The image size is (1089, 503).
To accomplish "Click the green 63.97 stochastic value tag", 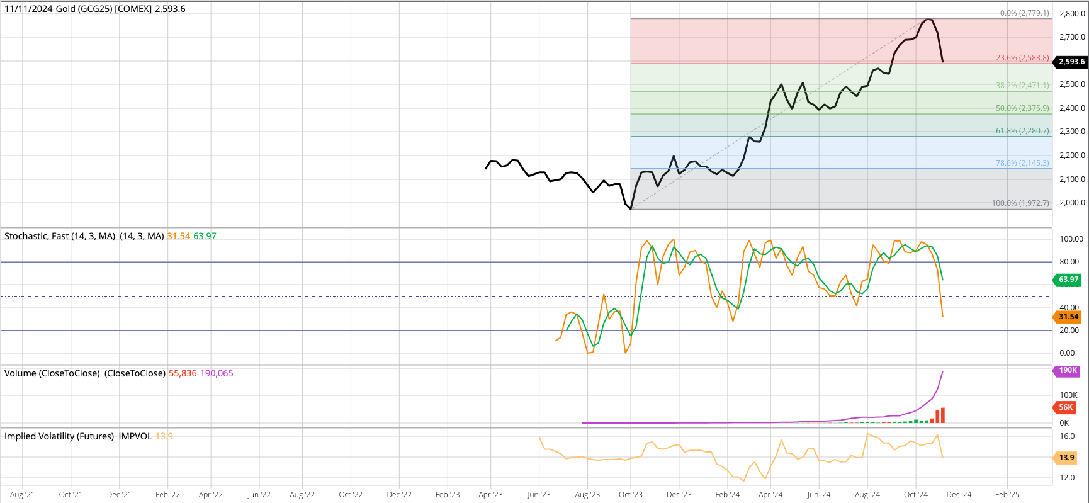I will [x=1068, y=280].
